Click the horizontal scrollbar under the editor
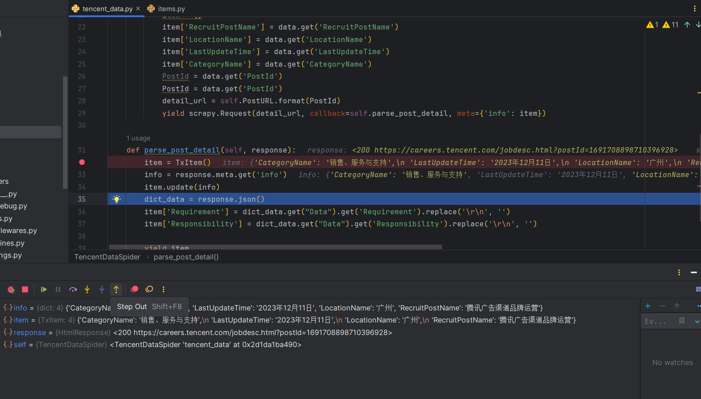The image size is (701, 399). pyautogui.click(x=275, y=247)
